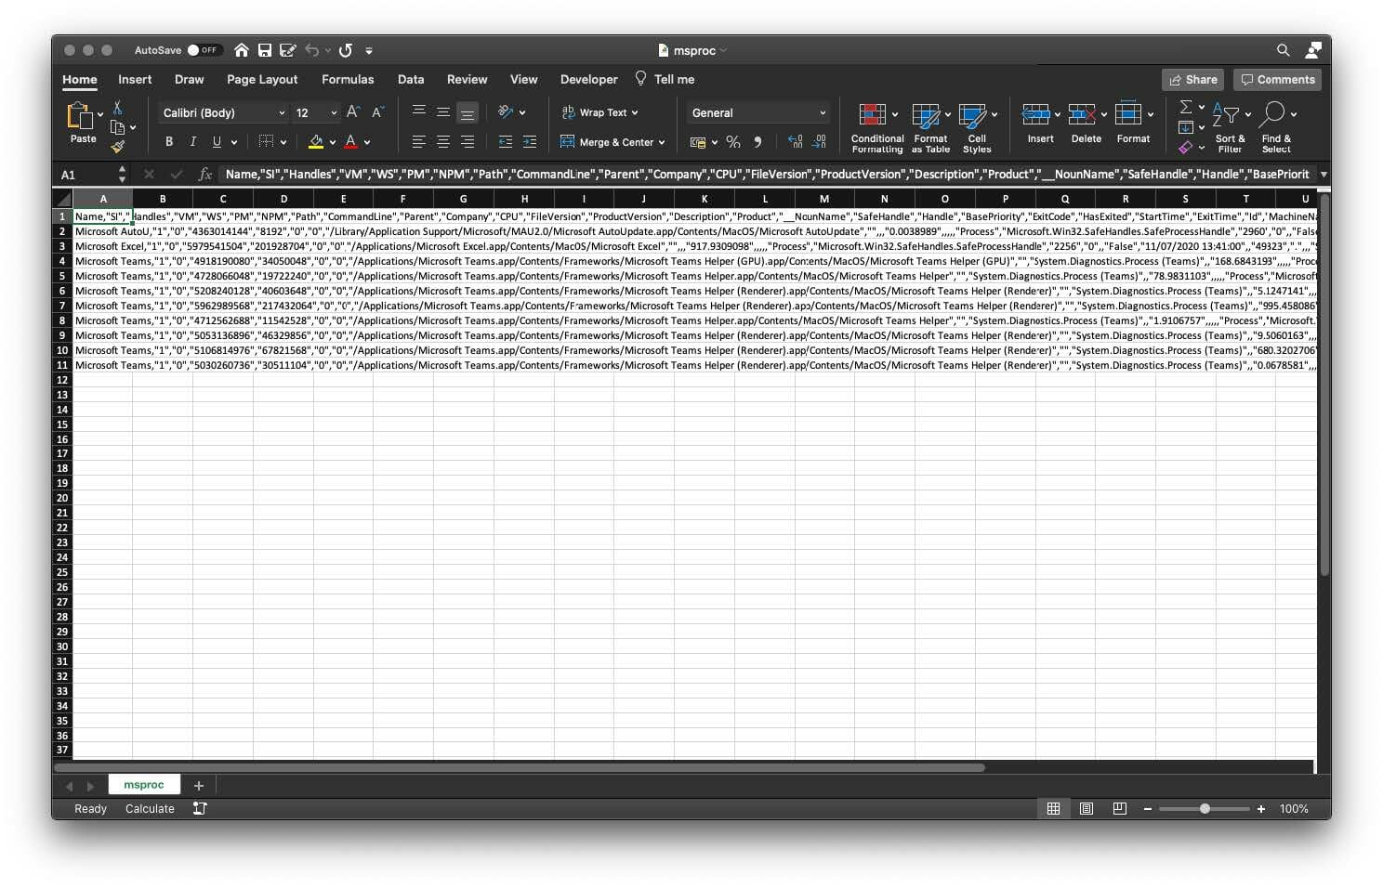Open Sort & Filter
Viewport: 1383px width, 888px height.
click(x=1230, y=127)
